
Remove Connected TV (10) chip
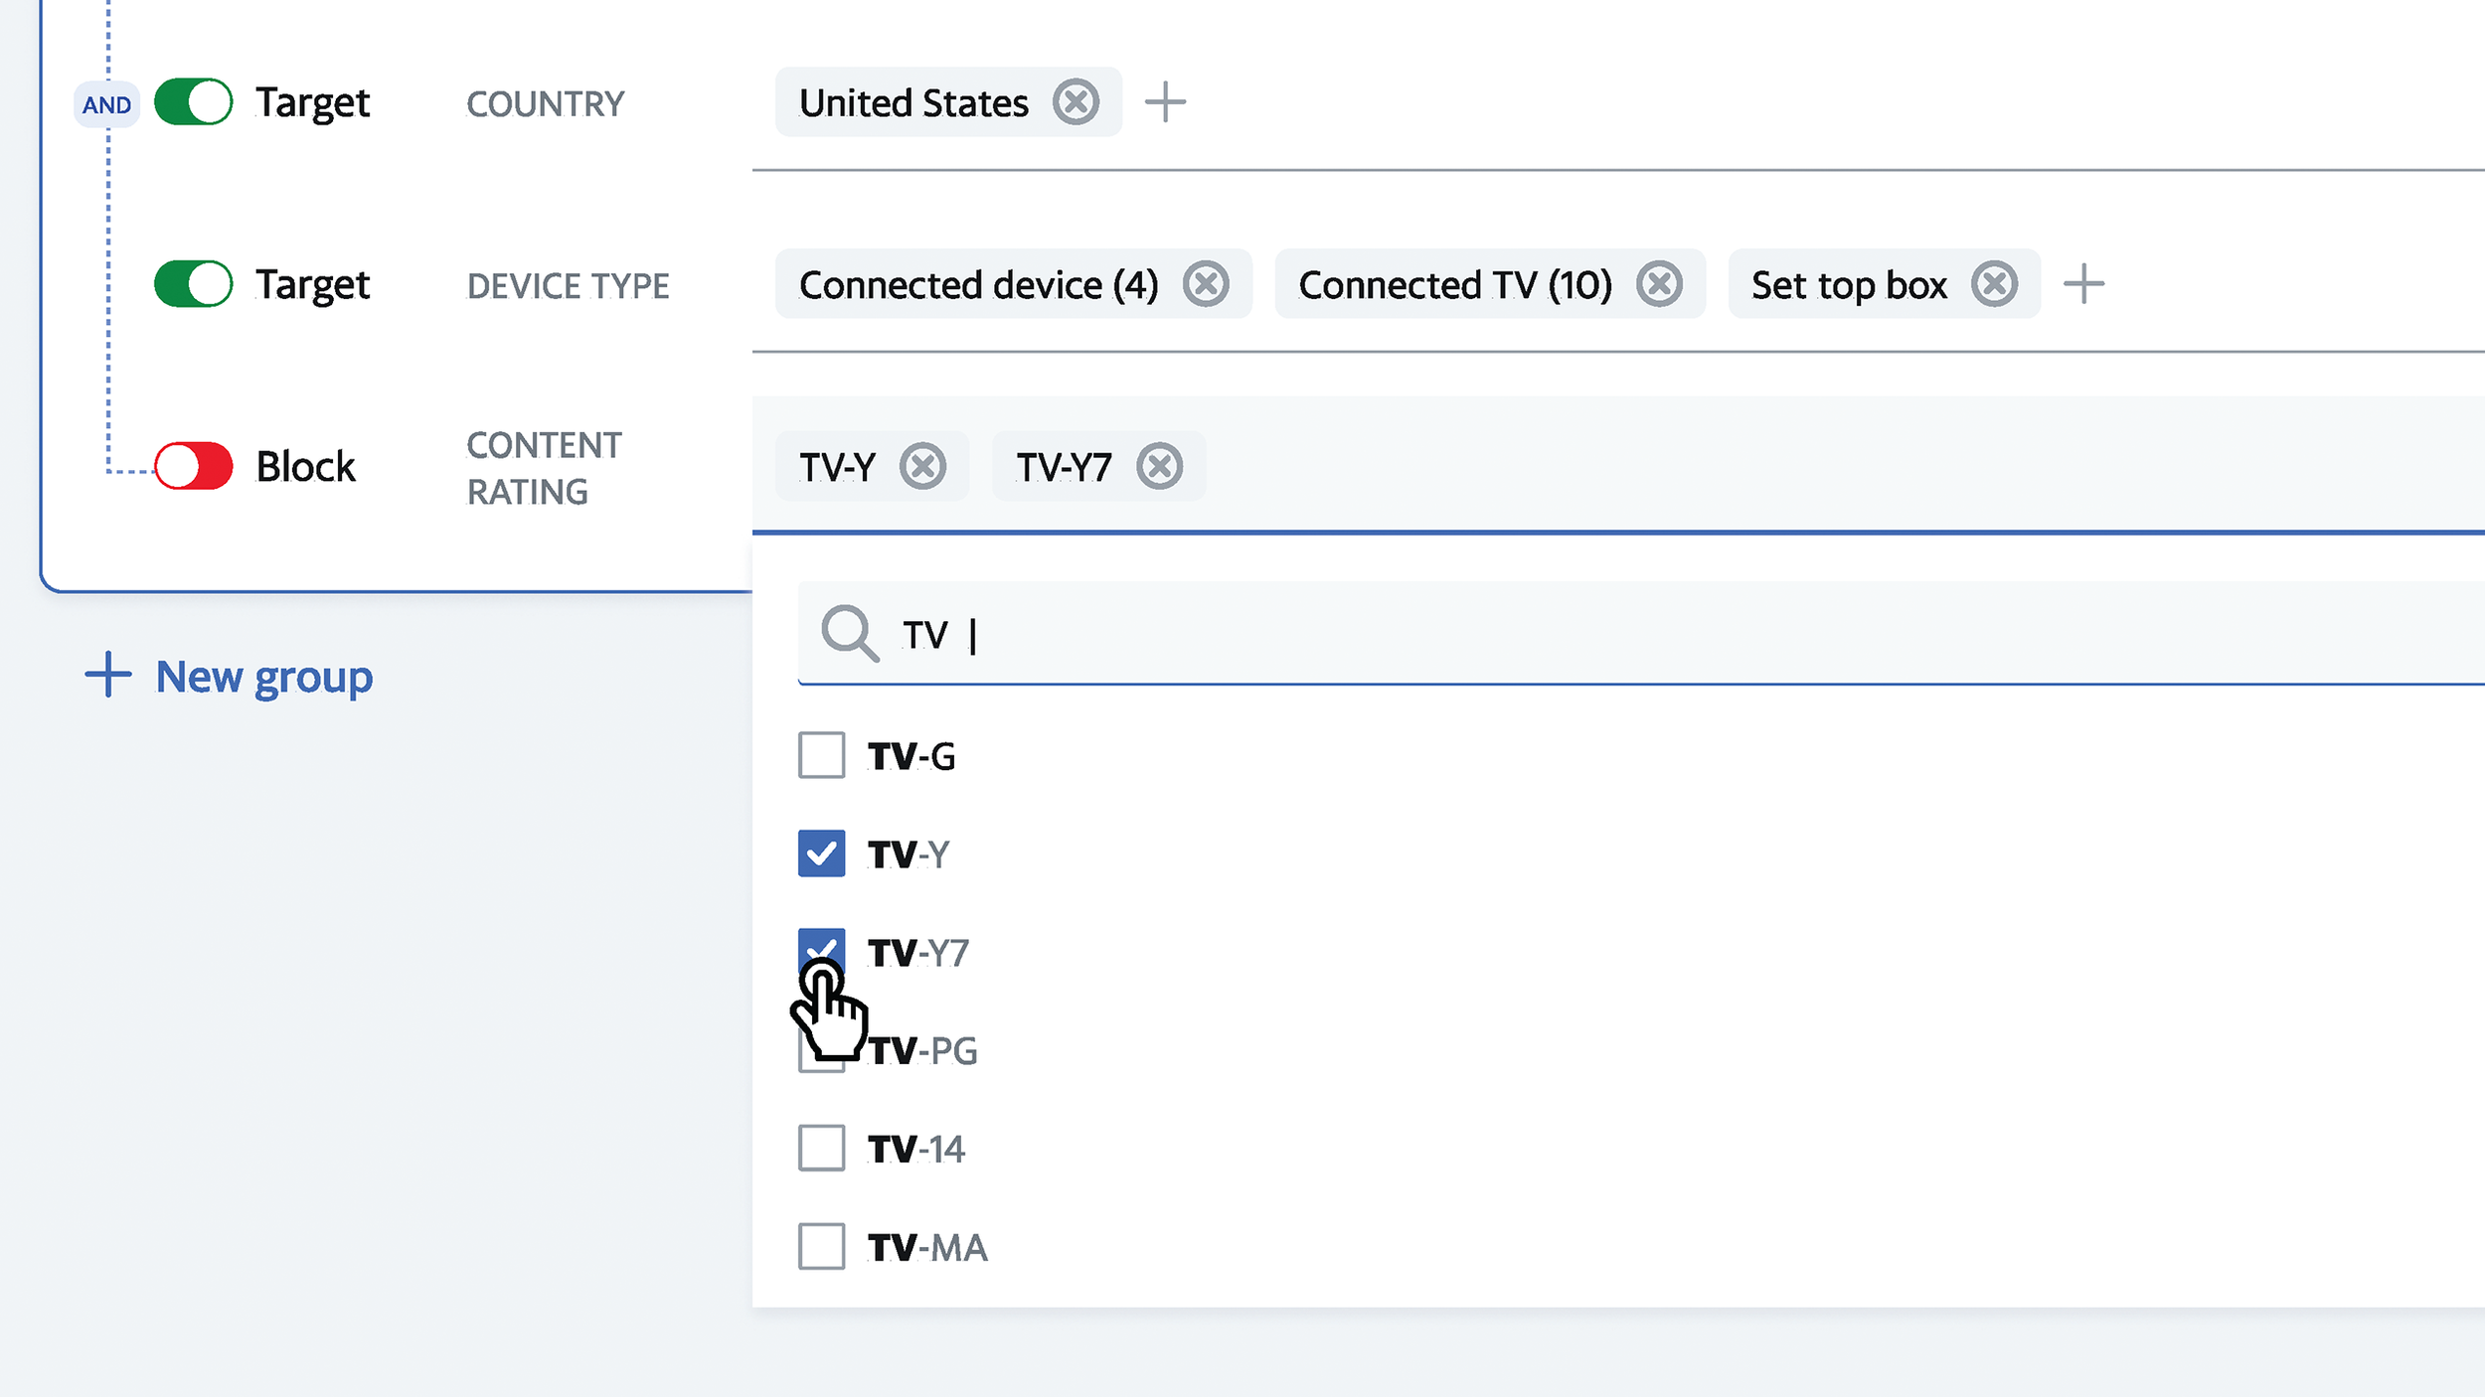tap(1659, 284)
